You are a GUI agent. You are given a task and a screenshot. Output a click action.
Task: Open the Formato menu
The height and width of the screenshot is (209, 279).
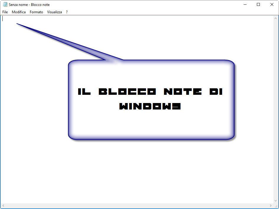click(x=36, y=12)
